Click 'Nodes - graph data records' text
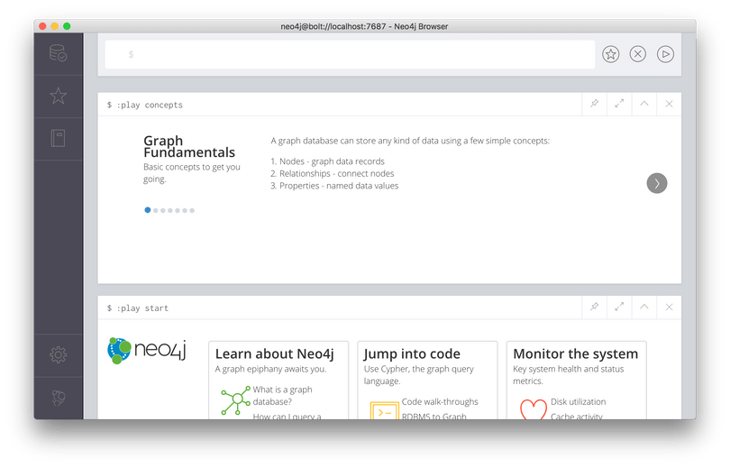 pyautogui.click(x=332, y=161)
